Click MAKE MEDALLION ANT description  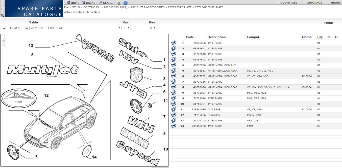tap(222, 65)
